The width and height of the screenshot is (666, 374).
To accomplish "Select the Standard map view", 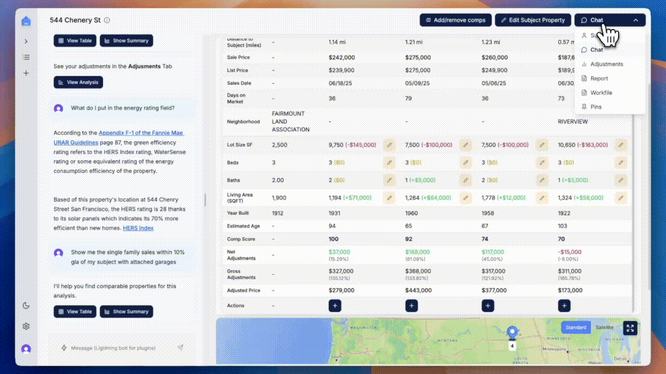I will (x=575, y=327).
